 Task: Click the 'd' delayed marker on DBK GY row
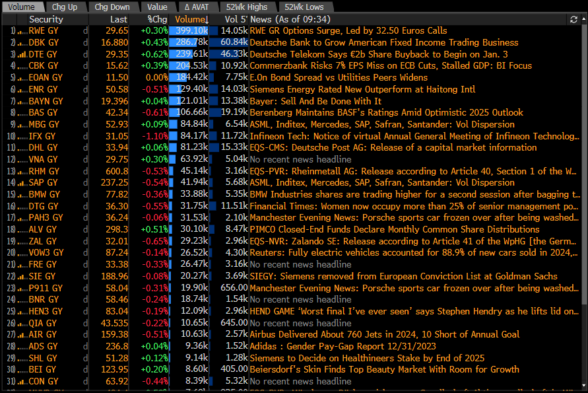click(86, 42)
